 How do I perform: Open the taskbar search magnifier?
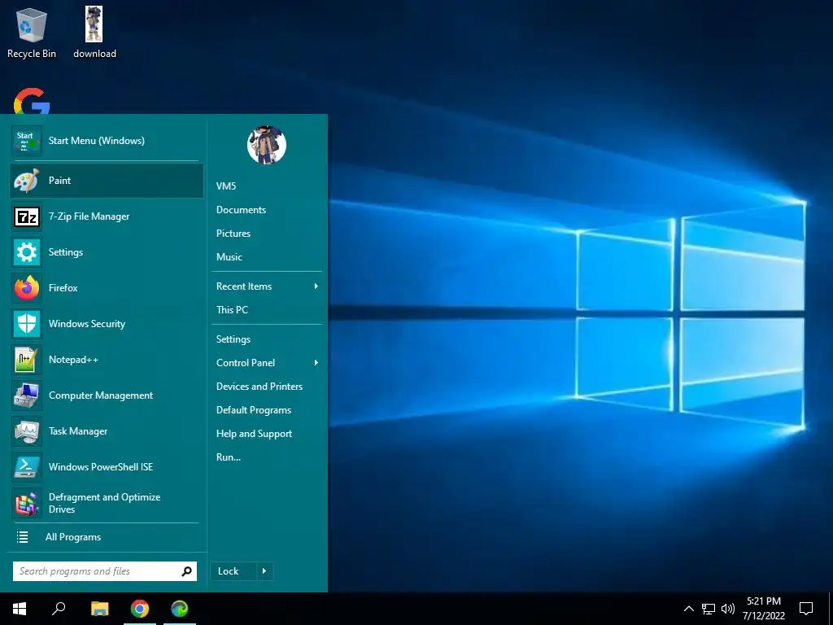(x=59, y=609)
